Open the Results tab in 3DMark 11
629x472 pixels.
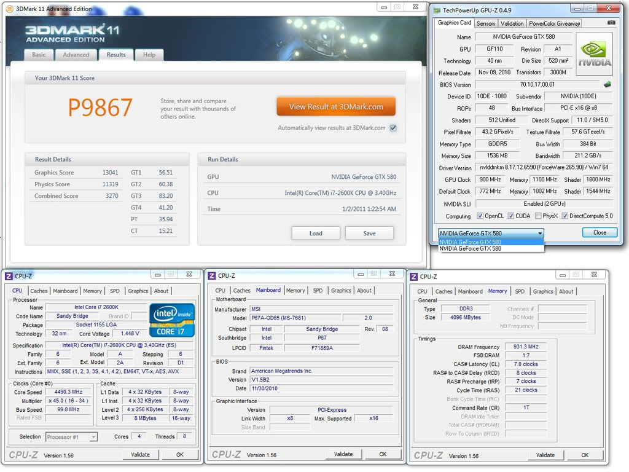click(x=116, y=55)
